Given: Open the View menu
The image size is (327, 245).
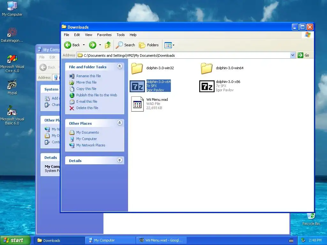Looking at the screenshot, I should 88,35.
